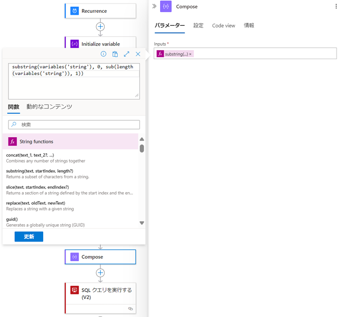339x317 pixels.
Task: Remove the substring(...) token with its x
Action: [x=190, y=54]
